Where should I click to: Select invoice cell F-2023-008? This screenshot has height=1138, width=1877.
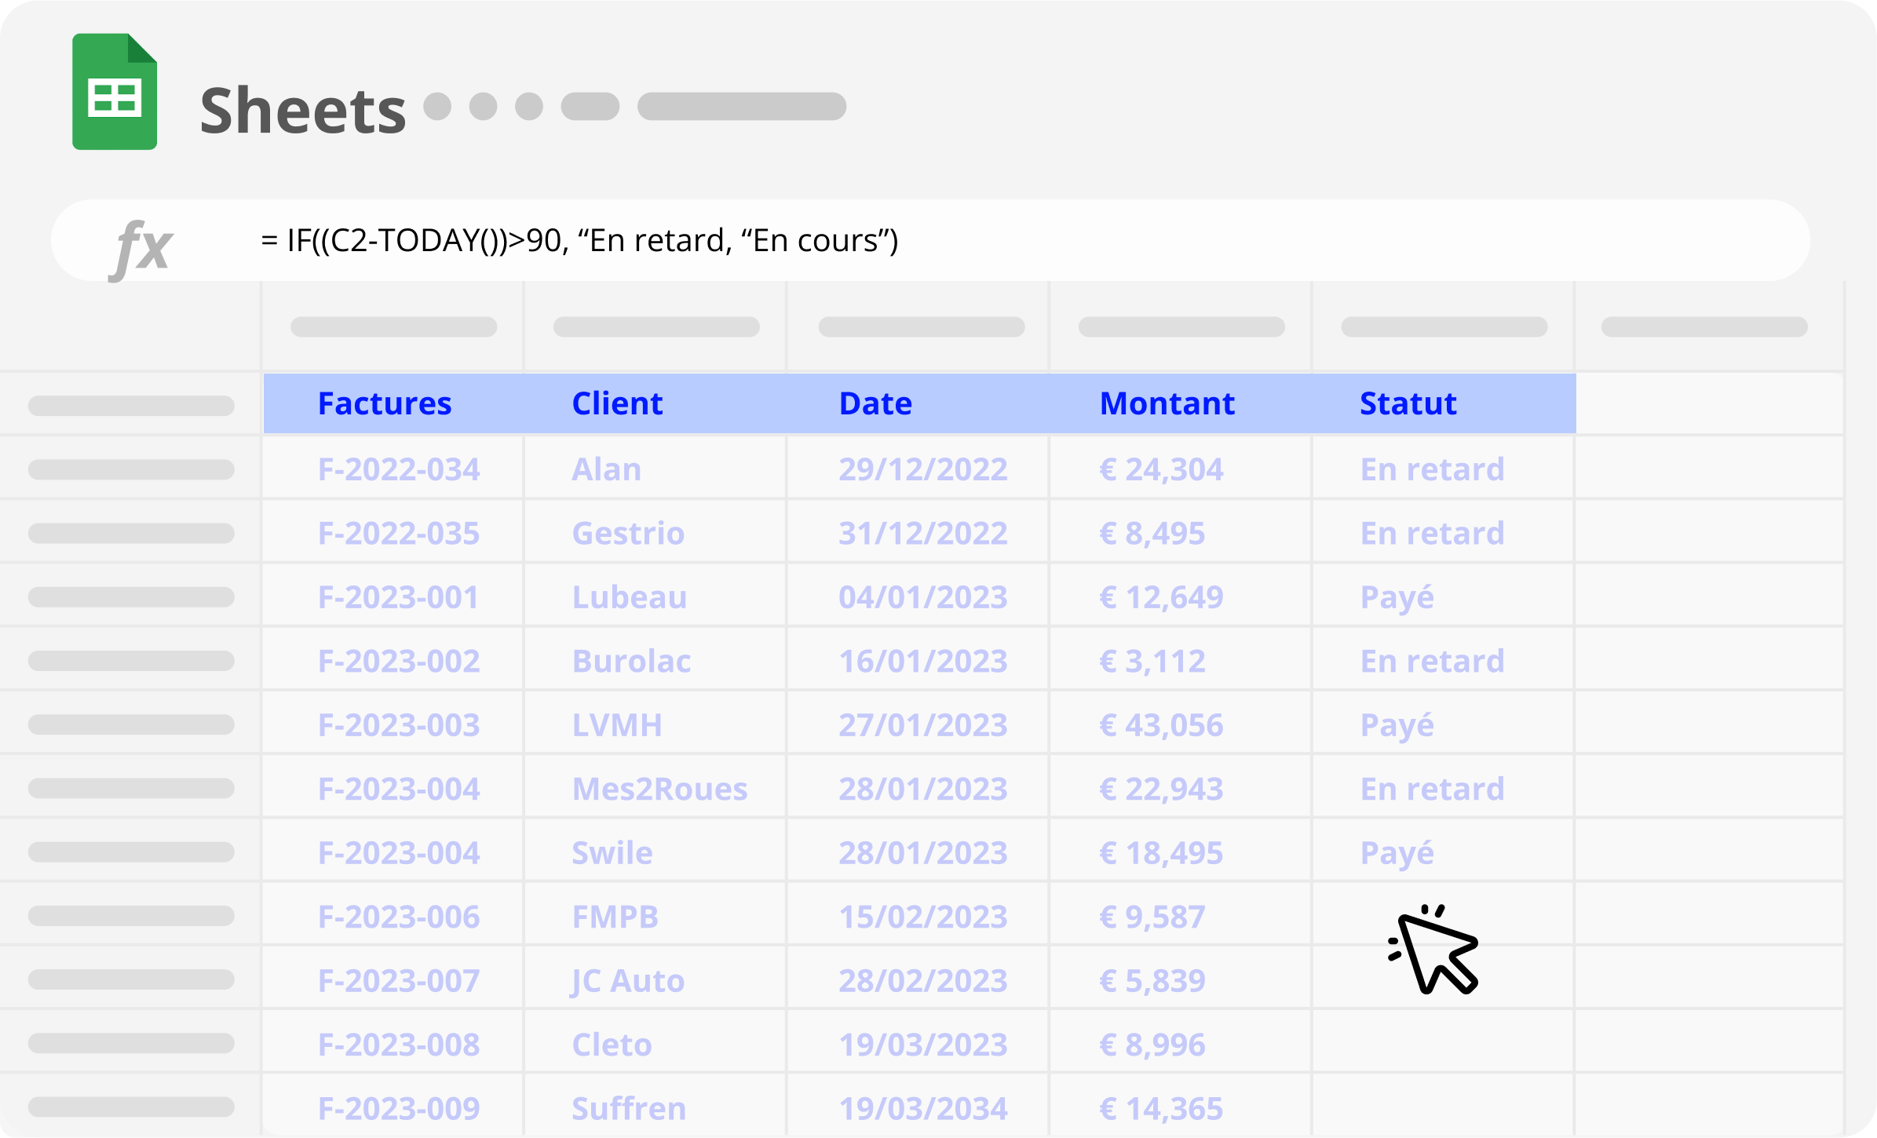(x=398, y=1045)
